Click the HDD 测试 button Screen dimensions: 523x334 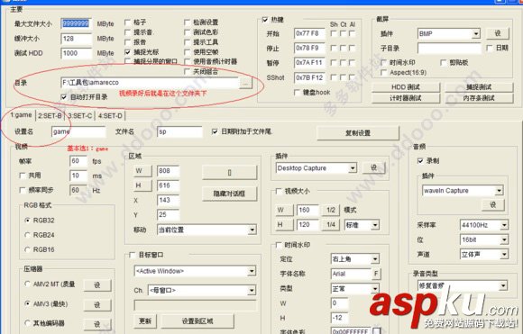406,87
